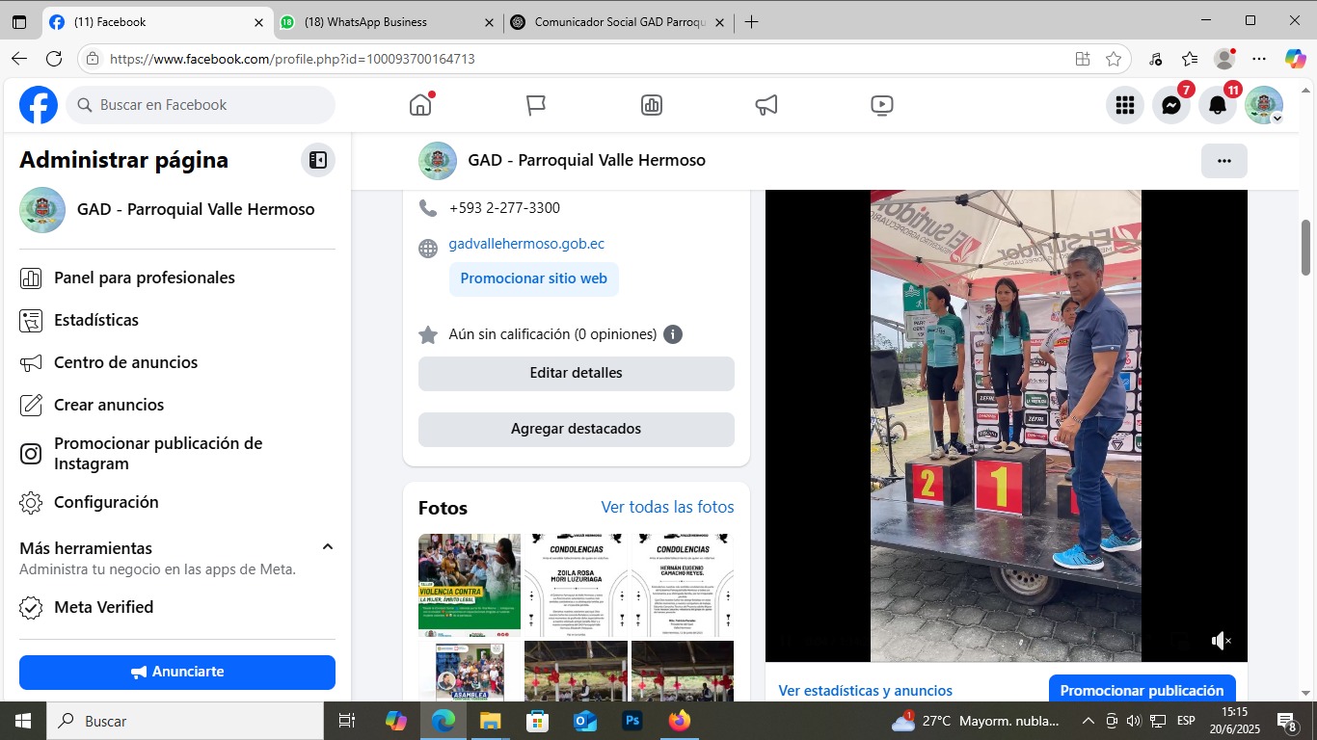This screenshot has height=740, width=1317.
Task: Open the profile account dropdown
Action: 1264,105
